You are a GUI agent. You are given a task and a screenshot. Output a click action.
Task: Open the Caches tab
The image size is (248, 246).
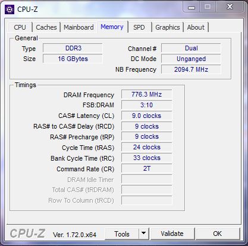pyautogui.click(x=46, y=27)
